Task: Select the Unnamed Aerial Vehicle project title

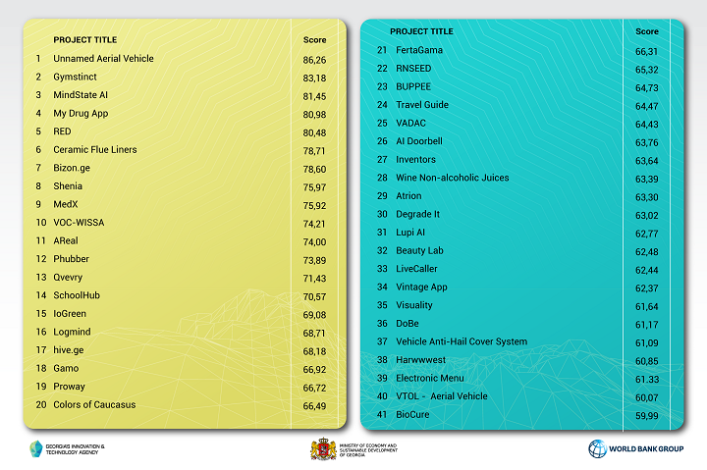Action: [x=103, y=59]
